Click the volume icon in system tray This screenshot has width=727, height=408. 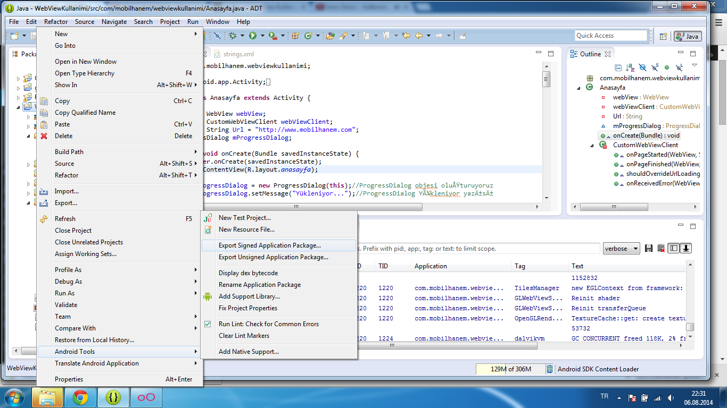click(670, 397)
